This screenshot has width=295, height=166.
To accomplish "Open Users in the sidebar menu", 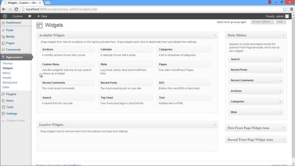I will (x=10, y=101).
